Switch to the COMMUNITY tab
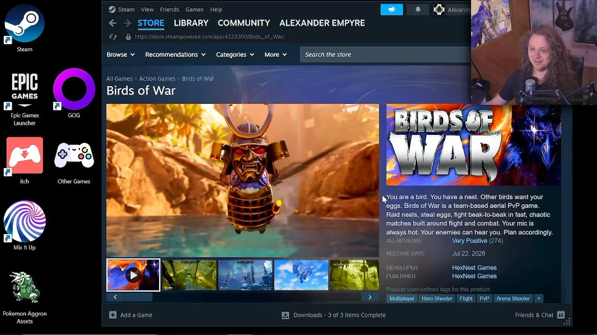597x335 pixels. click(244, 23)
